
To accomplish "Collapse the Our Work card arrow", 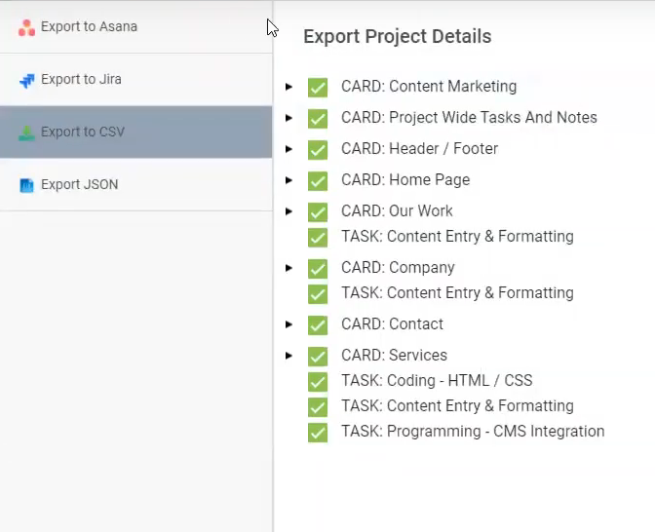I will (x=289, y=211).
